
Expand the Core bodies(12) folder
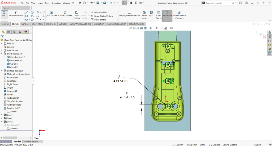pos(5,57)
